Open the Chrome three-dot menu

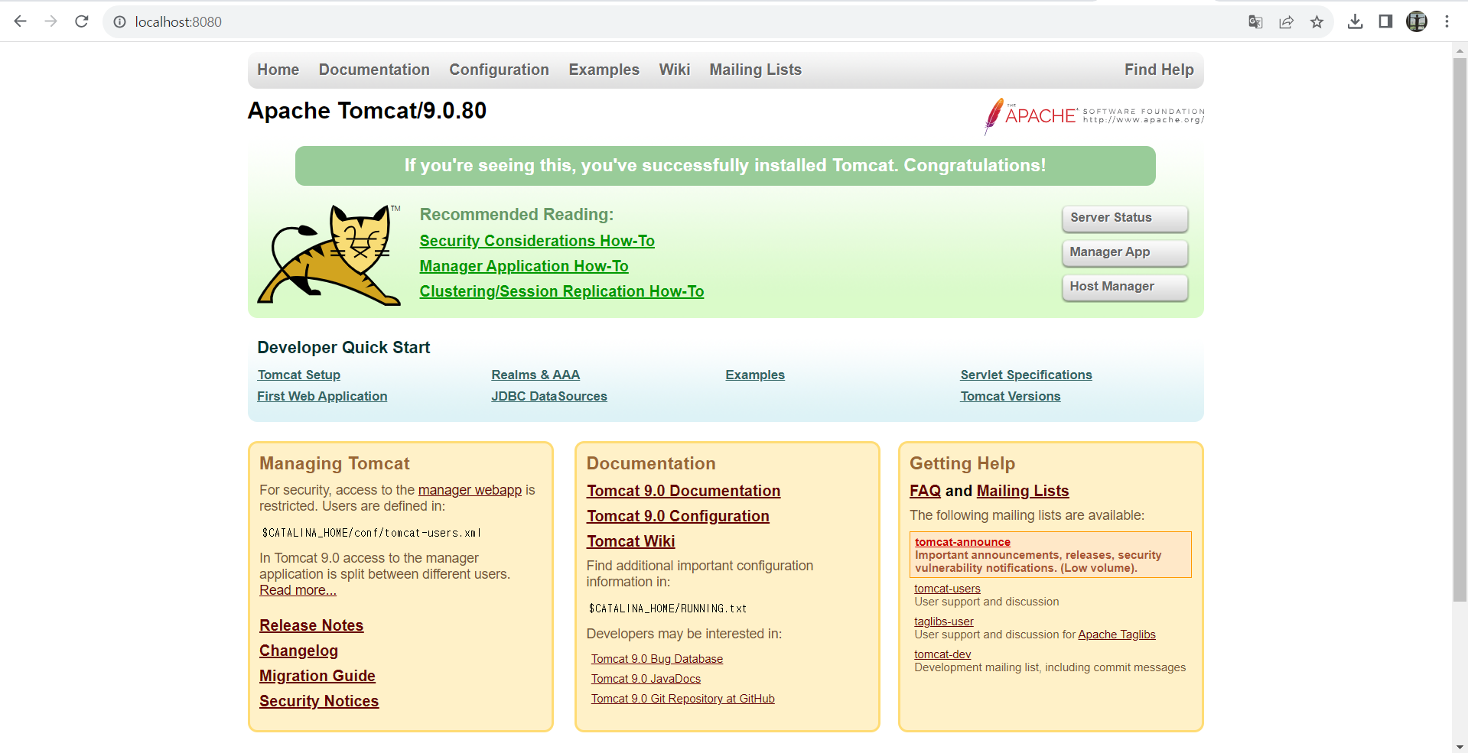point(1447,21)
